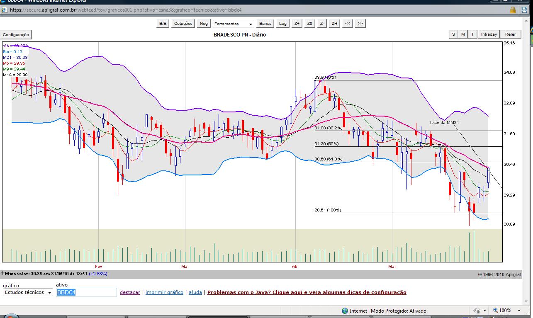Toggle Barras chart style
Viewport: 533px width, 318px height.
pos(265,24)
